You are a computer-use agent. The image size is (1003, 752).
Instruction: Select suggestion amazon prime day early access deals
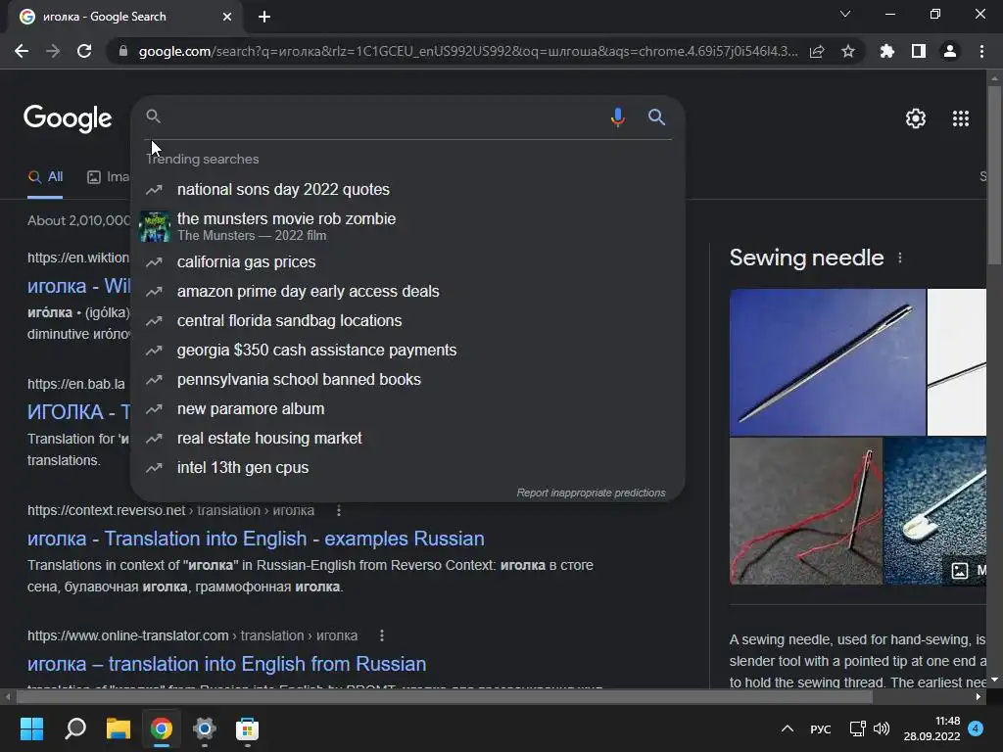408,292
